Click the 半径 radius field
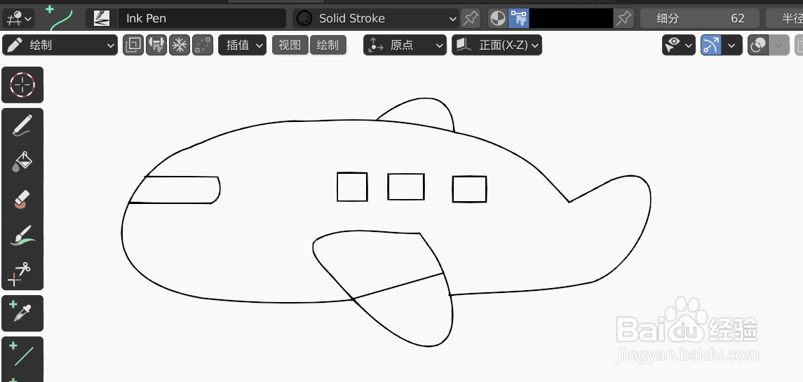This screenshot has width=803, height=382. click(785, 18)
